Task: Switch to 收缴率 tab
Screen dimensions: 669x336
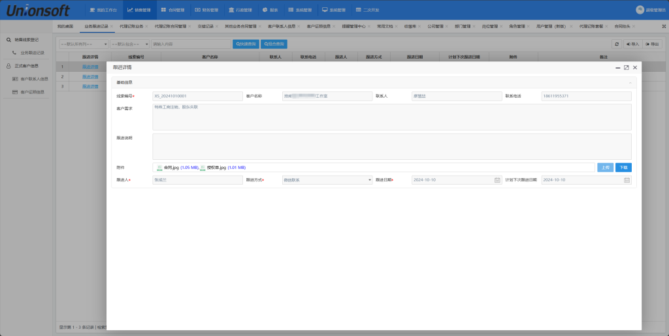Action: 410,26
